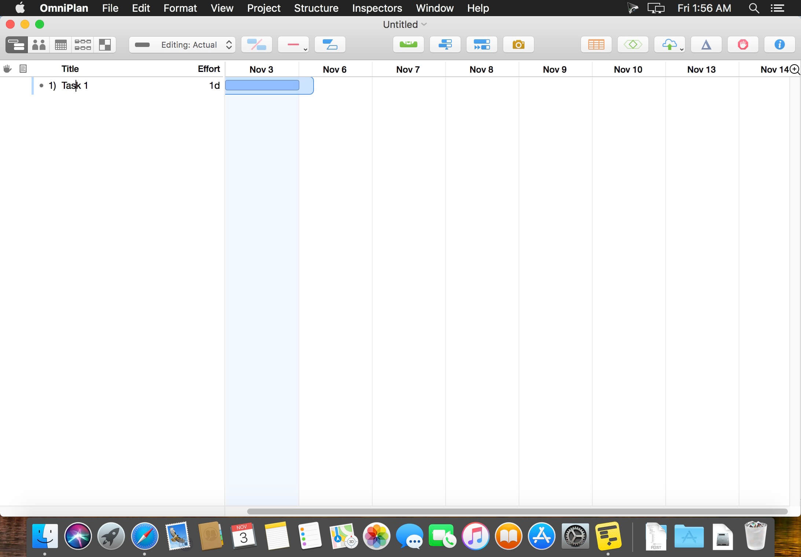Click the Title column header
Screen dimensions: 801x557
(x=70, y=69)
